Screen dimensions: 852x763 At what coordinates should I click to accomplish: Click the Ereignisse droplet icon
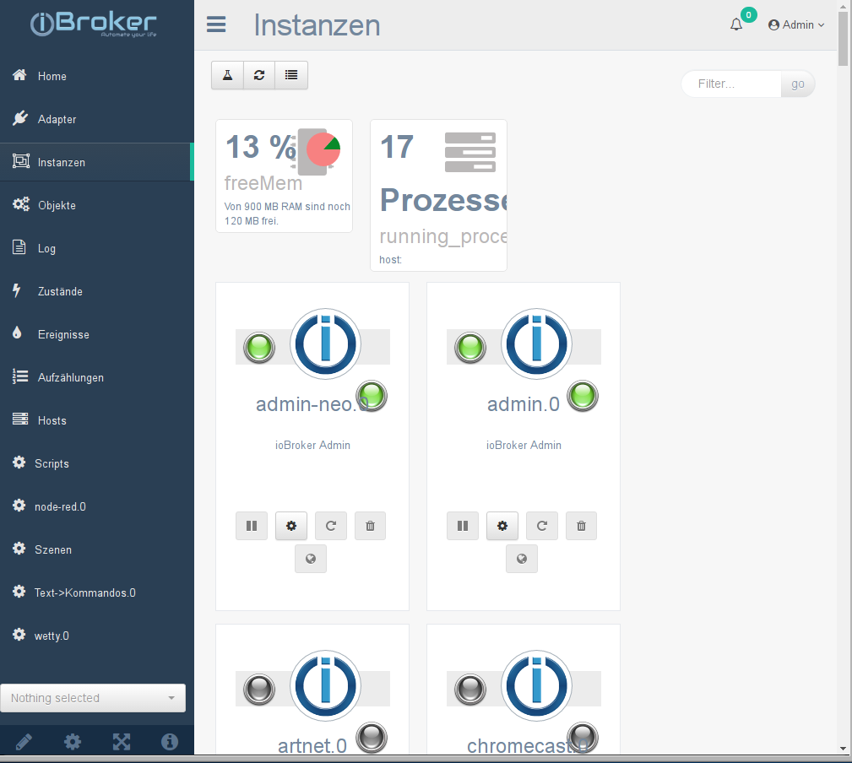17,333
